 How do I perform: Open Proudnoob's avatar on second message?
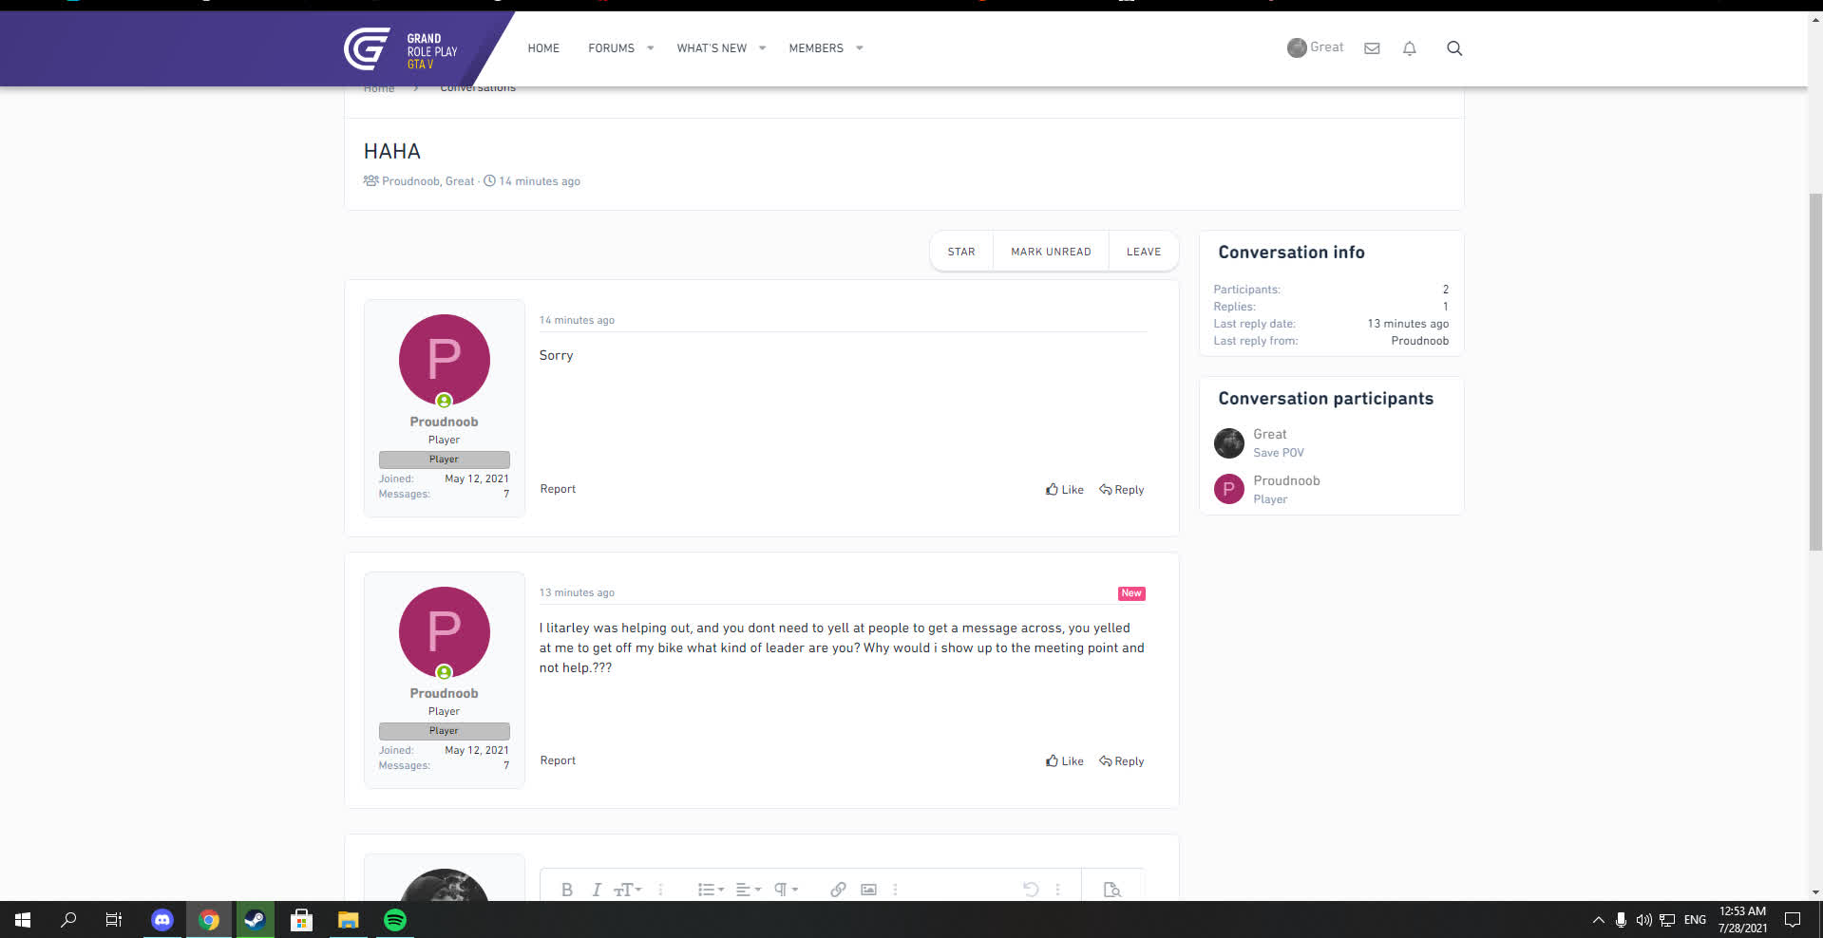pos(445,632)
